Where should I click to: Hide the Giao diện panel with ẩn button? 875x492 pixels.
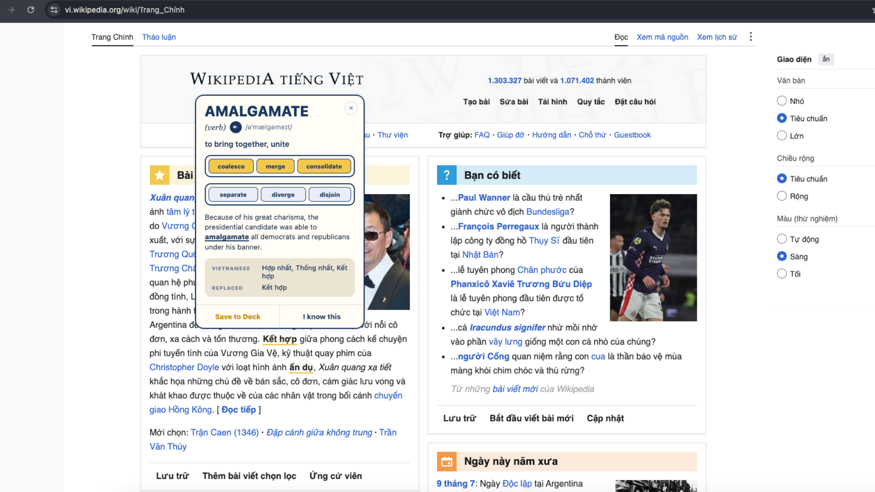(x=826, y=59)
